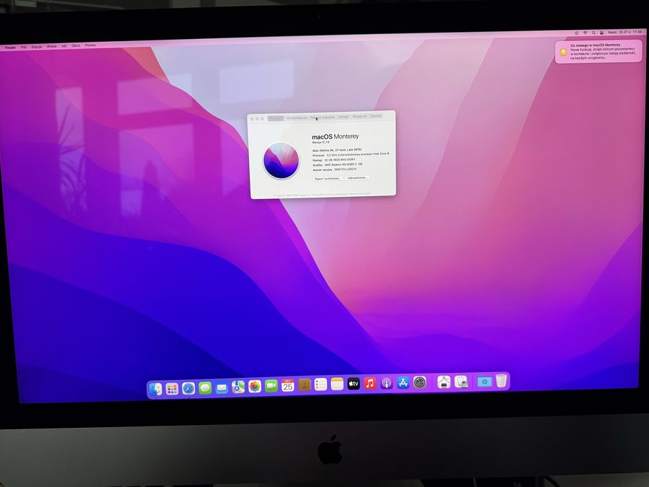Open the Finder menu in the menu bar
Image resolution: width=649 pixels, height=487 pixels.
point(10,47)
